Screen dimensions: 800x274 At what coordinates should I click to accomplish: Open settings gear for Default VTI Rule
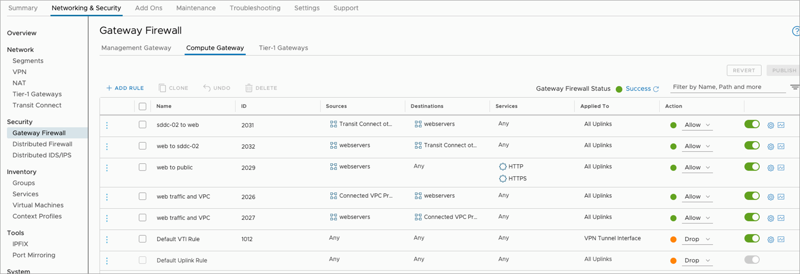771,239
